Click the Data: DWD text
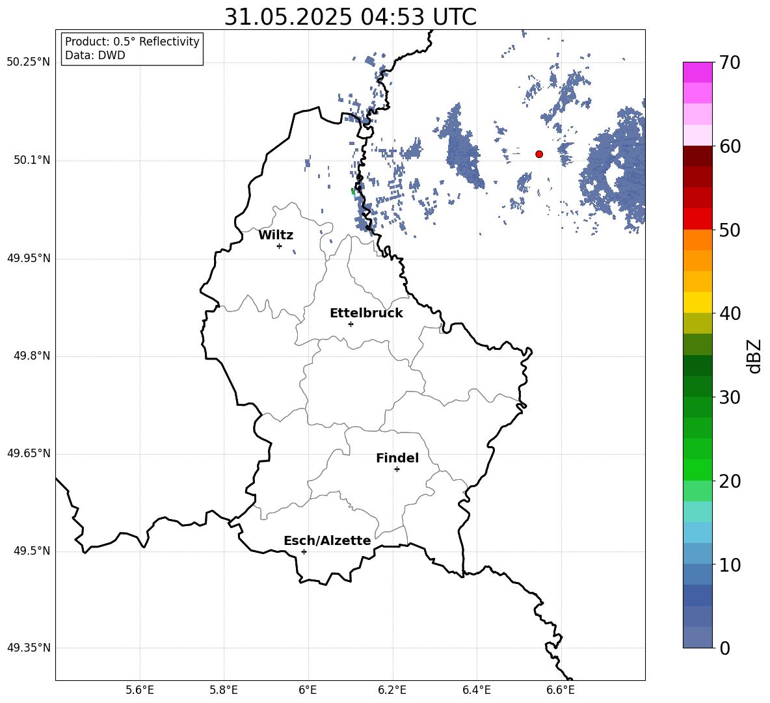The image size is (770, 703). pyautogui.click(x=95, y=55)
